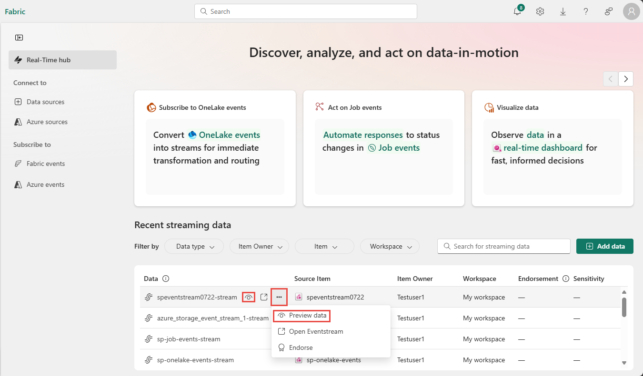Expand the Item filter dropdown

click(x=324, y=246)
